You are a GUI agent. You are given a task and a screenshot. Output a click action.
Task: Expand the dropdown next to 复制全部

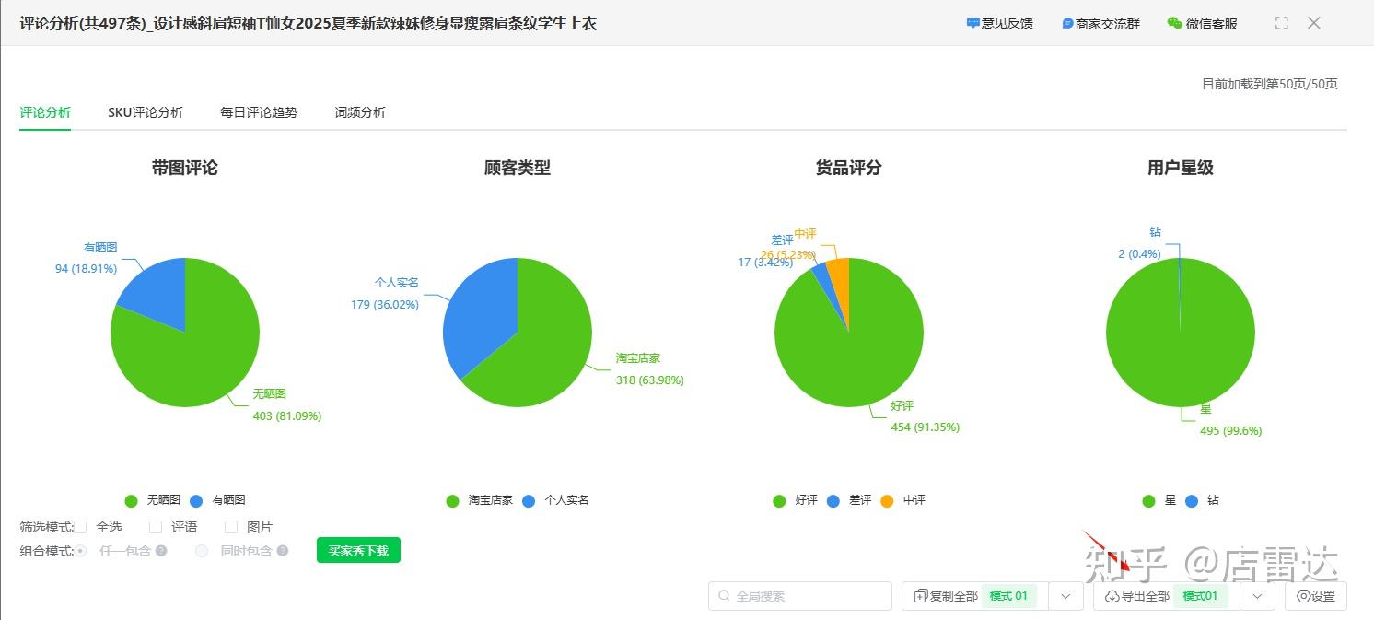1065,596
